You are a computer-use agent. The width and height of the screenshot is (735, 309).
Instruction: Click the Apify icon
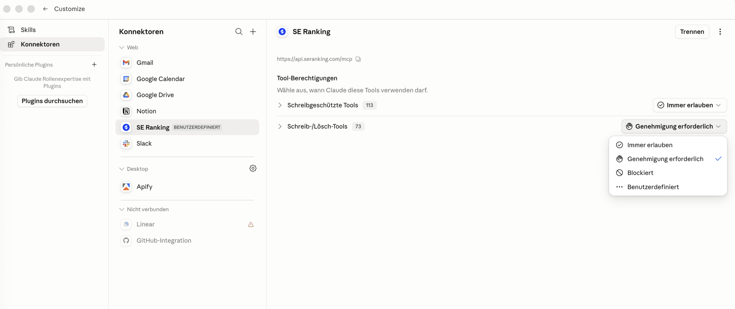126,187
